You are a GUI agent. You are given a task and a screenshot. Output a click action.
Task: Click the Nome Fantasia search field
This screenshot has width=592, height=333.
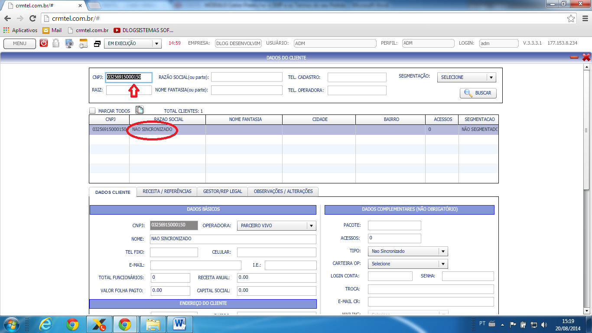tap(247, 90)
